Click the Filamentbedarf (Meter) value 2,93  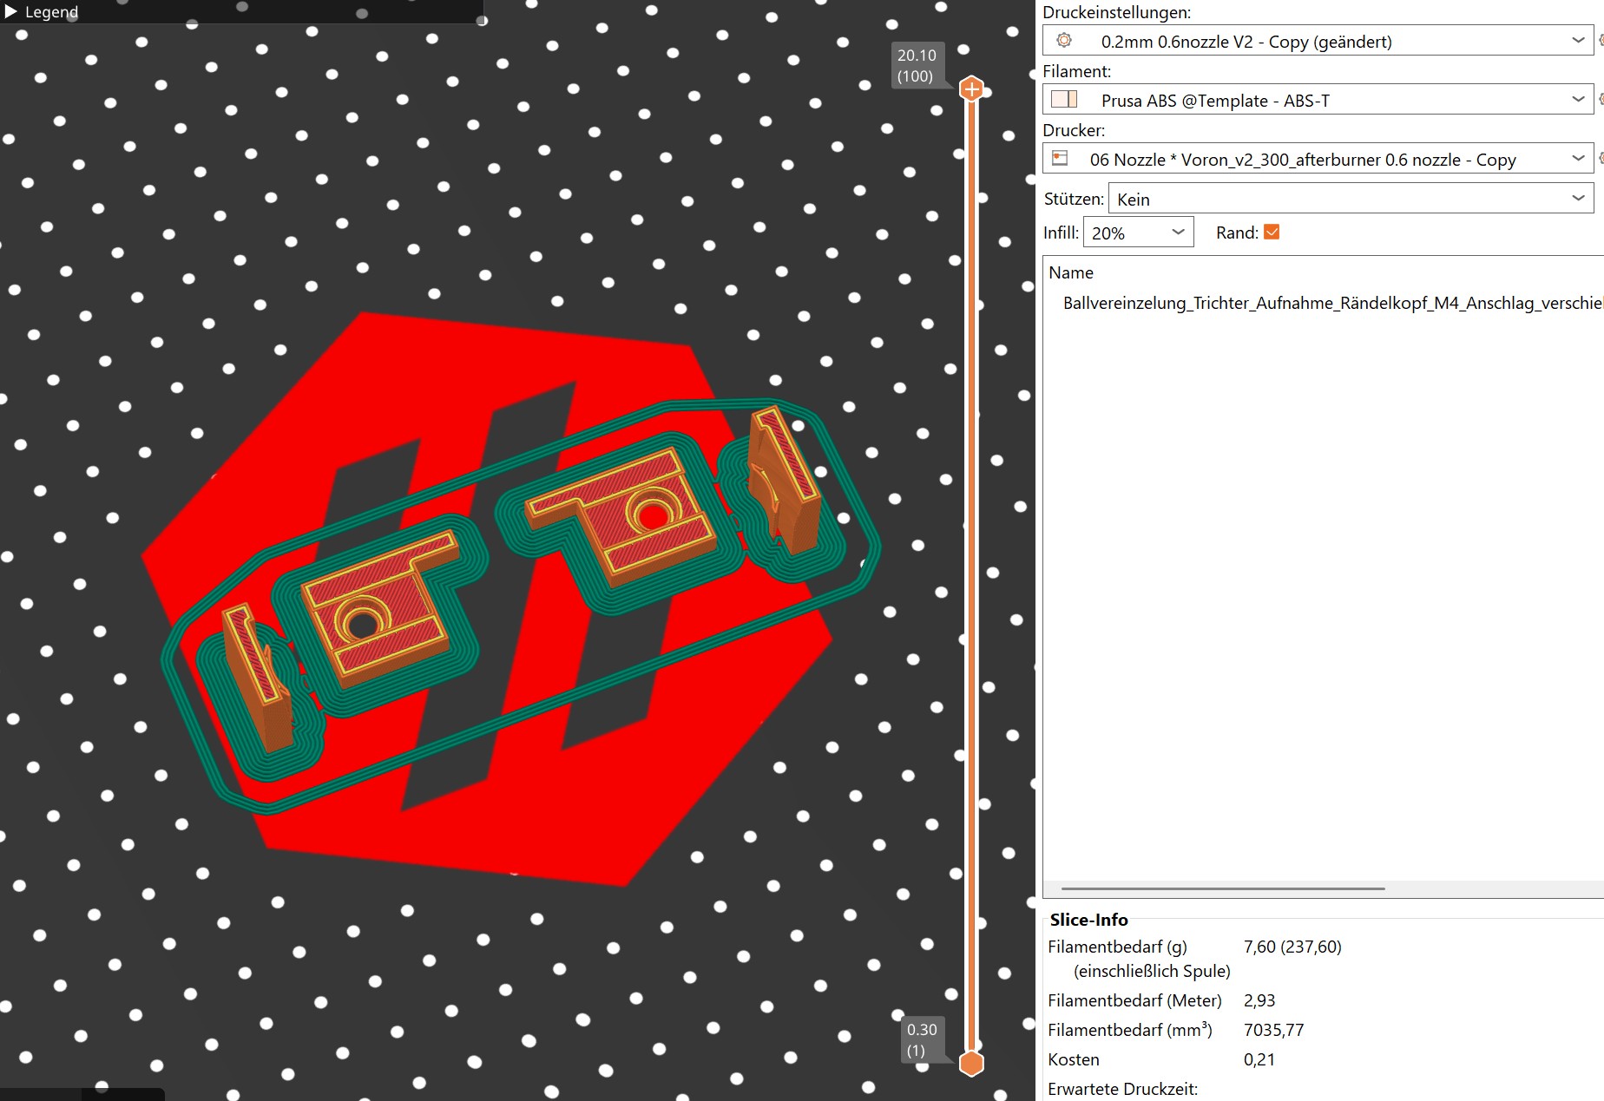point(1259,1000)
